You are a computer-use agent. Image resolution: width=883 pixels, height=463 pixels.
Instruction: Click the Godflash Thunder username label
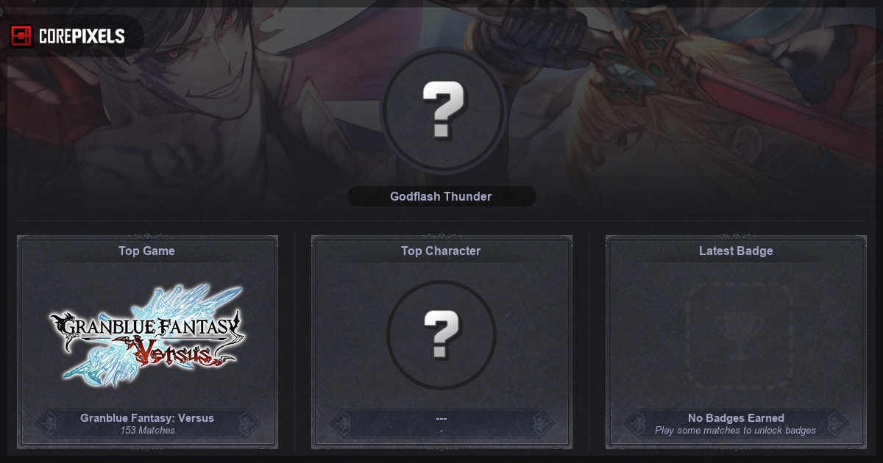pos(441,196)
